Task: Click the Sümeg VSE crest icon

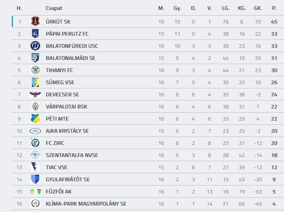Action: [35, 82]
